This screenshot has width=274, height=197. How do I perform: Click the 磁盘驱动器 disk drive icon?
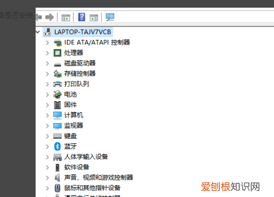point(58,65)
